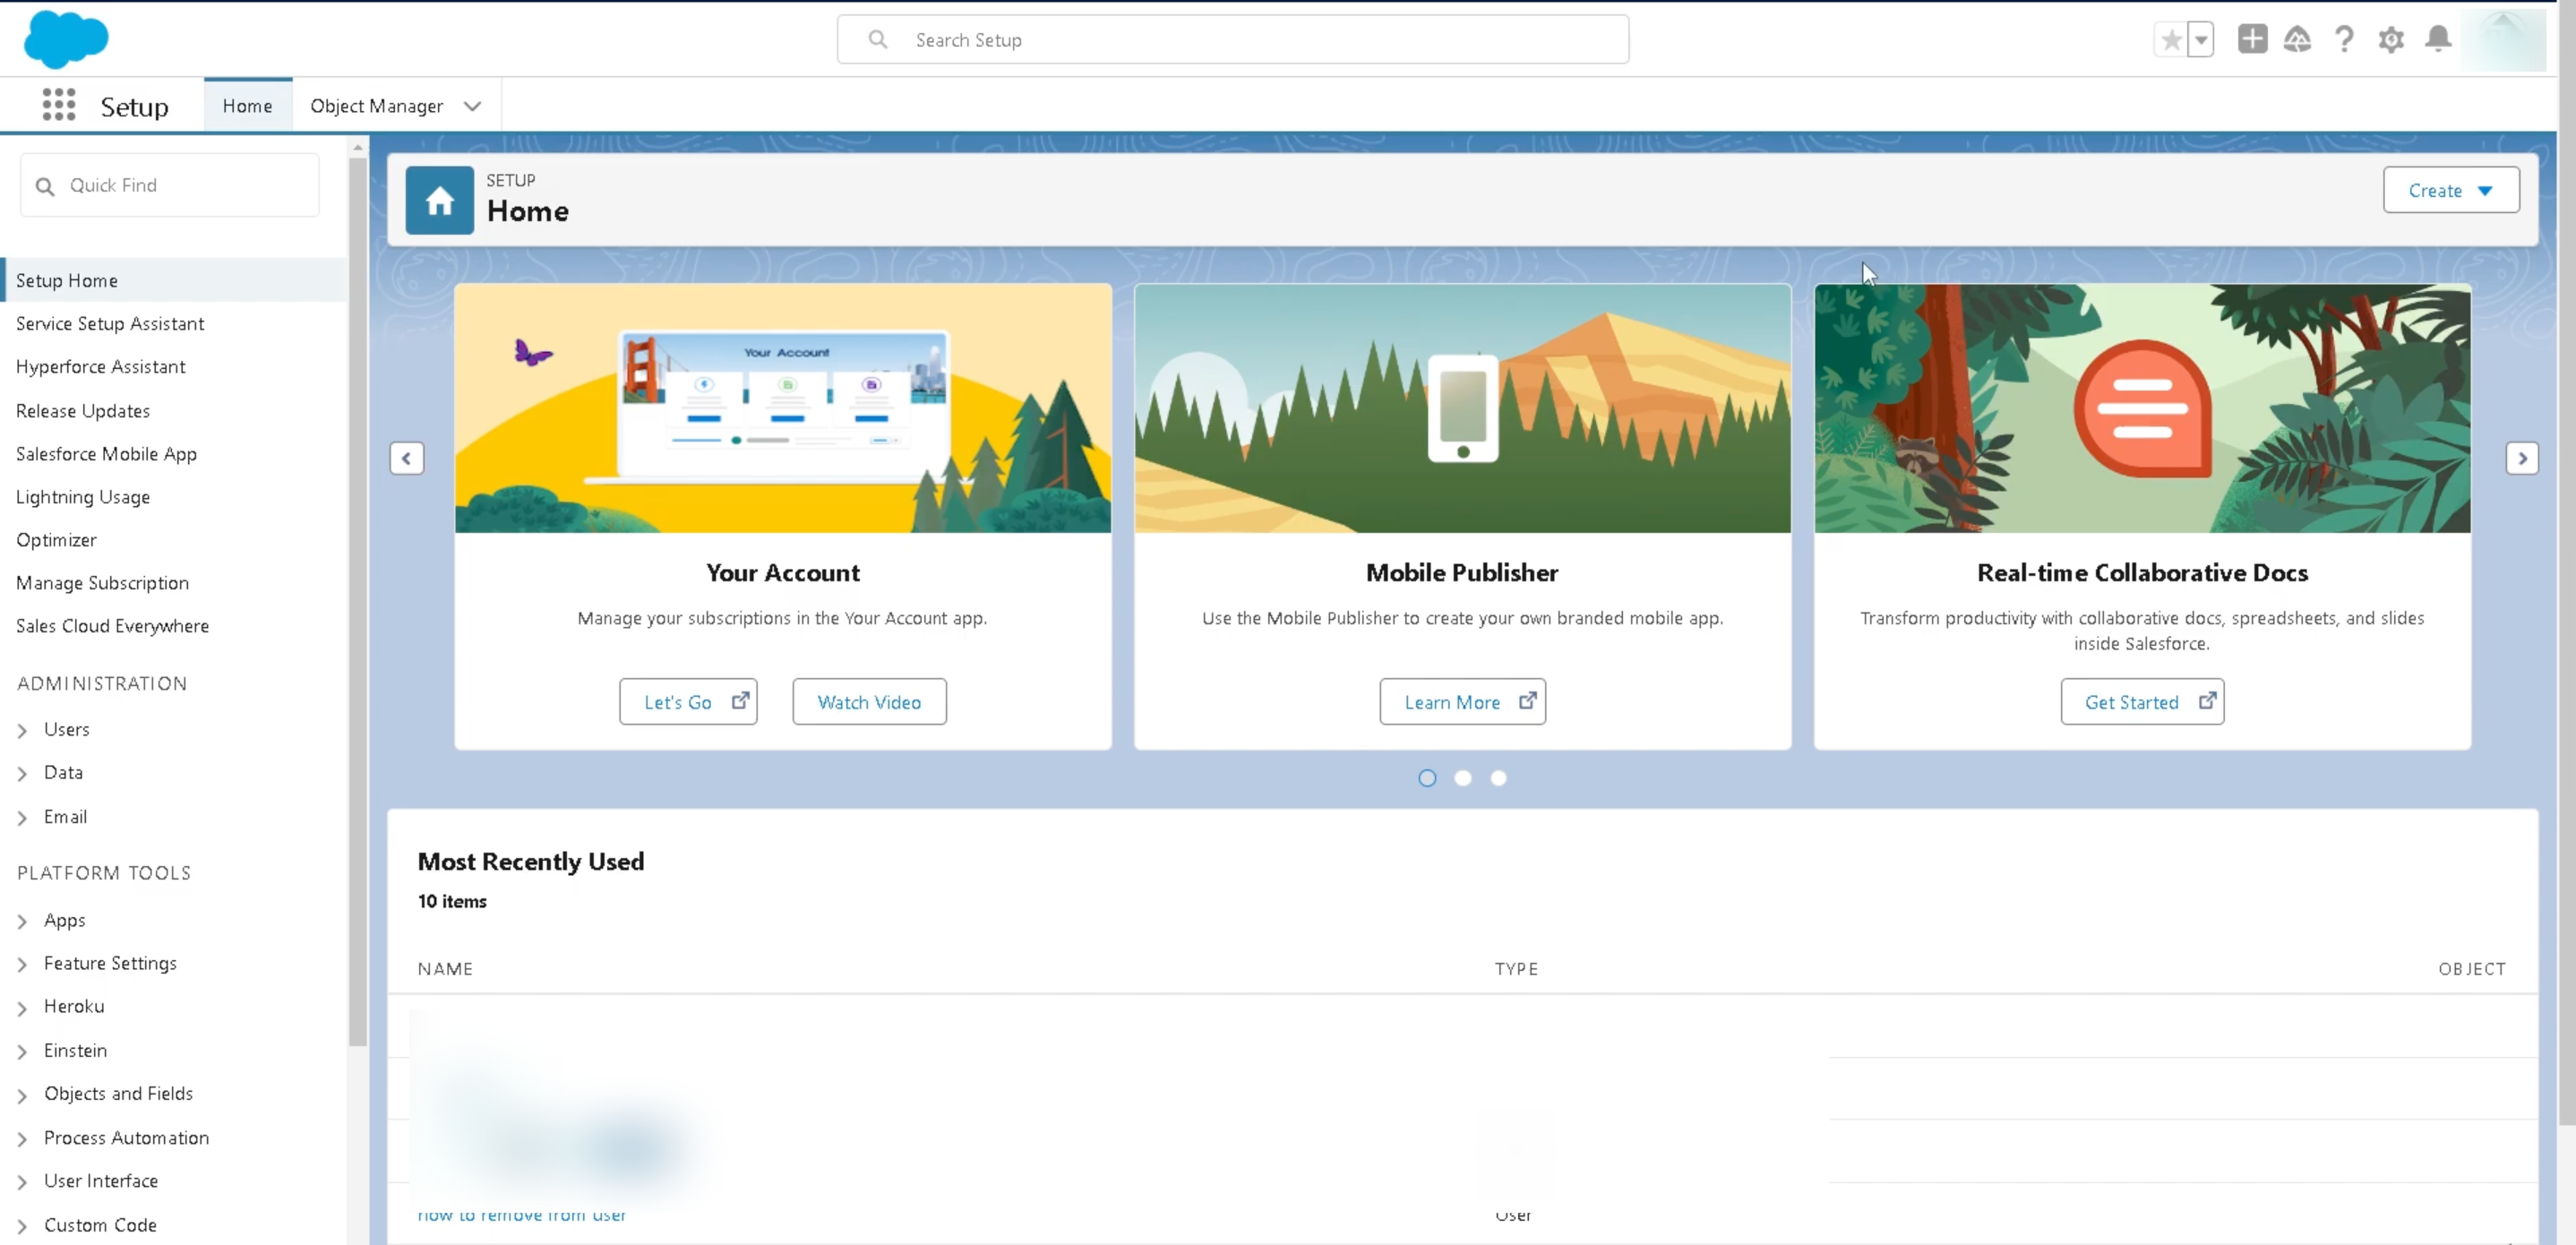Click the Setup gear icon
Viewport: 2576px width, 1245px height.
pos(2391,39)
